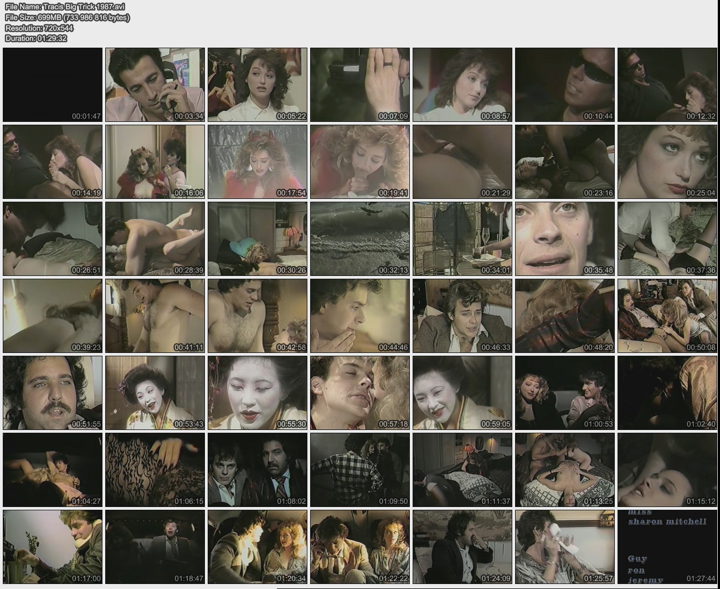
Task: Select the frame timestamped 00:51:55
Action: tap(53, 392)
